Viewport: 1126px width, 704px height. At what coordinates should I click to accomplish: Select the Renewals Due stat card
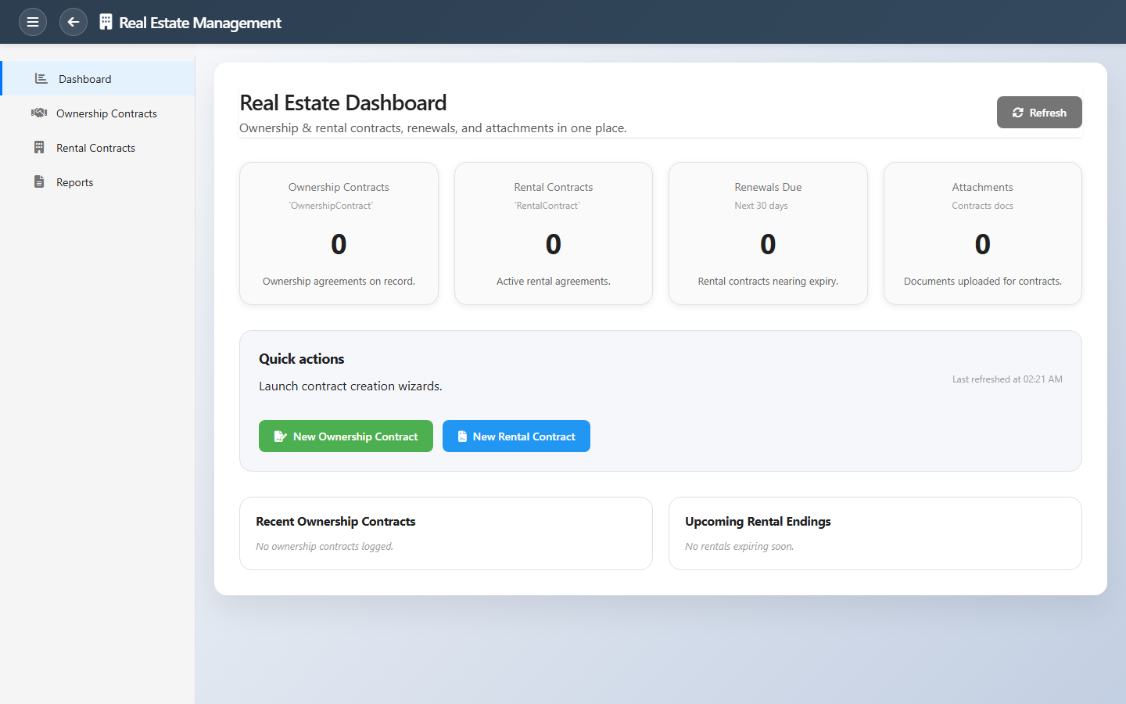click(768, 233)
